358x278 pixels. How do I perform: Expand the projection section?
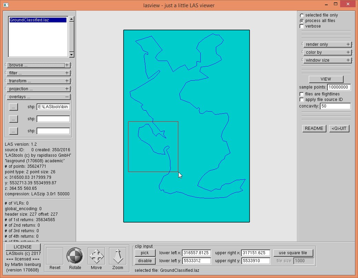tap(67, 89)
